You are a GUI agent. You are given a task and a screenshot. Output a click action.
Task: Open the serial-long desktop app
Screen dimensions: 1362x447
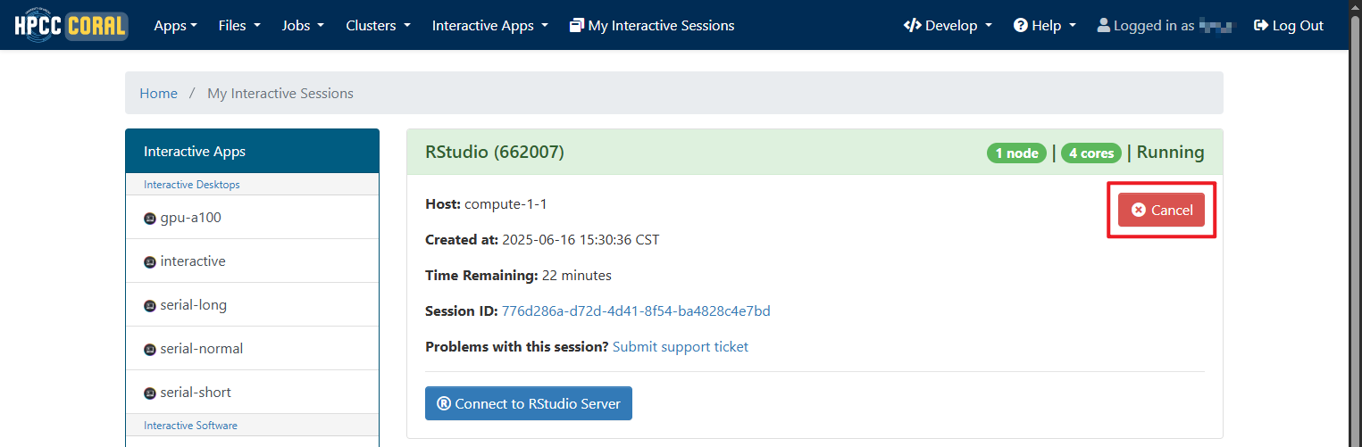pyautogui.click(x=252, y=304)
